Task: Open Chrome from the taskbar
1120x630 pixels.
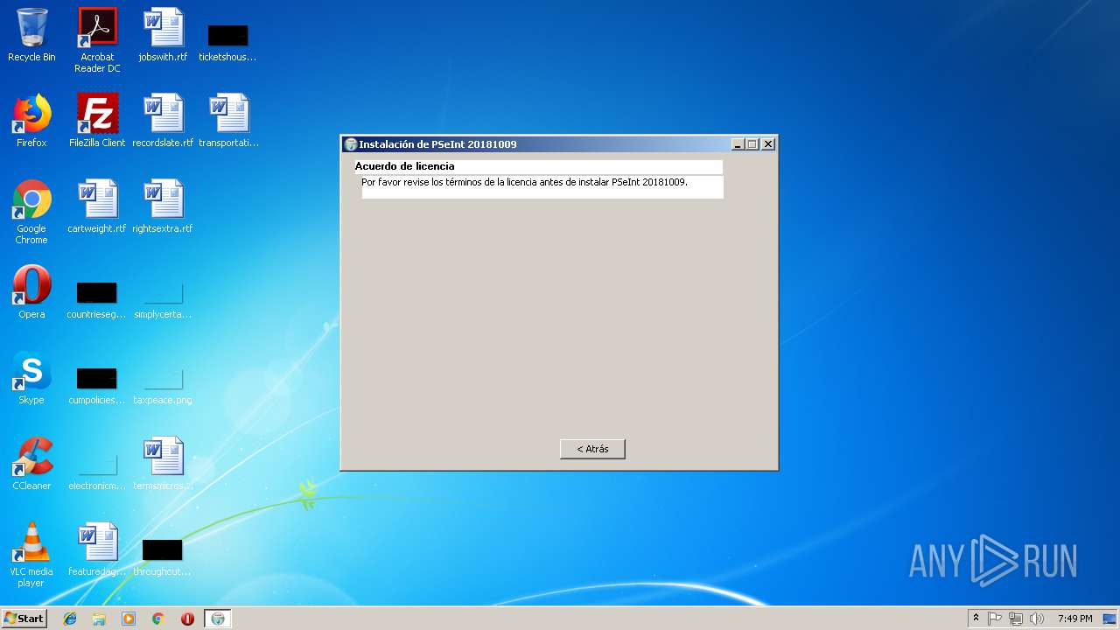Action: coord(158,619)
